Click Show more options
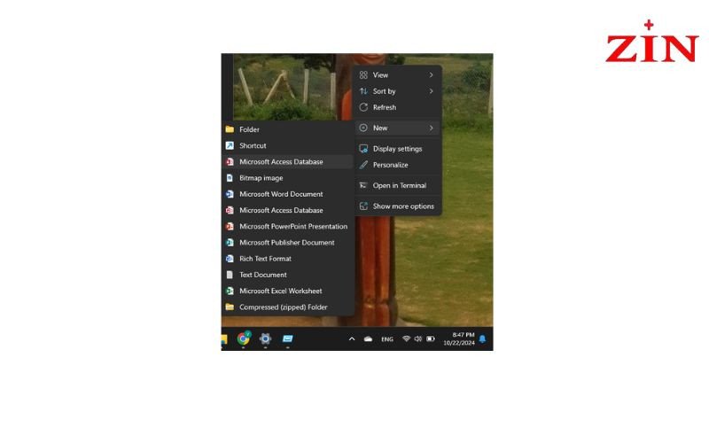The image size is (709, 443). (x=396, y=206)
